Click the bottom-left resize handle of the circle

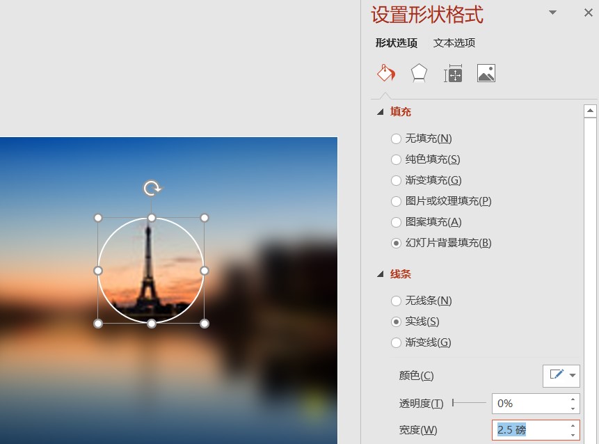pos(98,324)
